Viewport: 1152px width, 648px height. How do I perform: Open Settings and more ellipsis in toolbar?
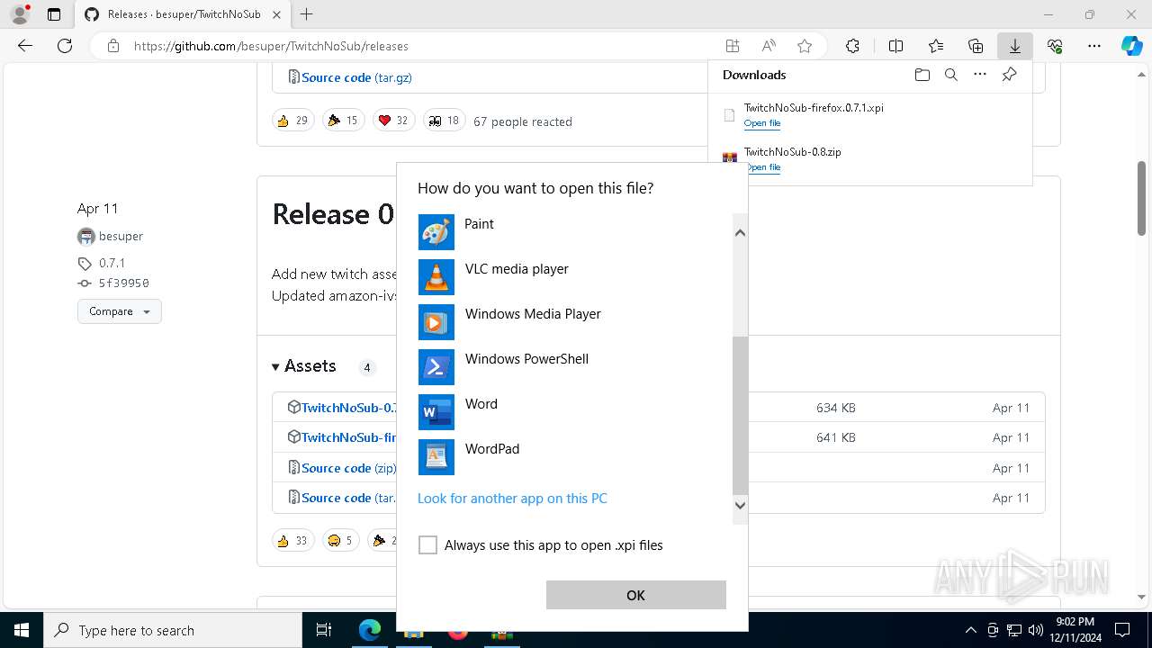point(1094,46)
